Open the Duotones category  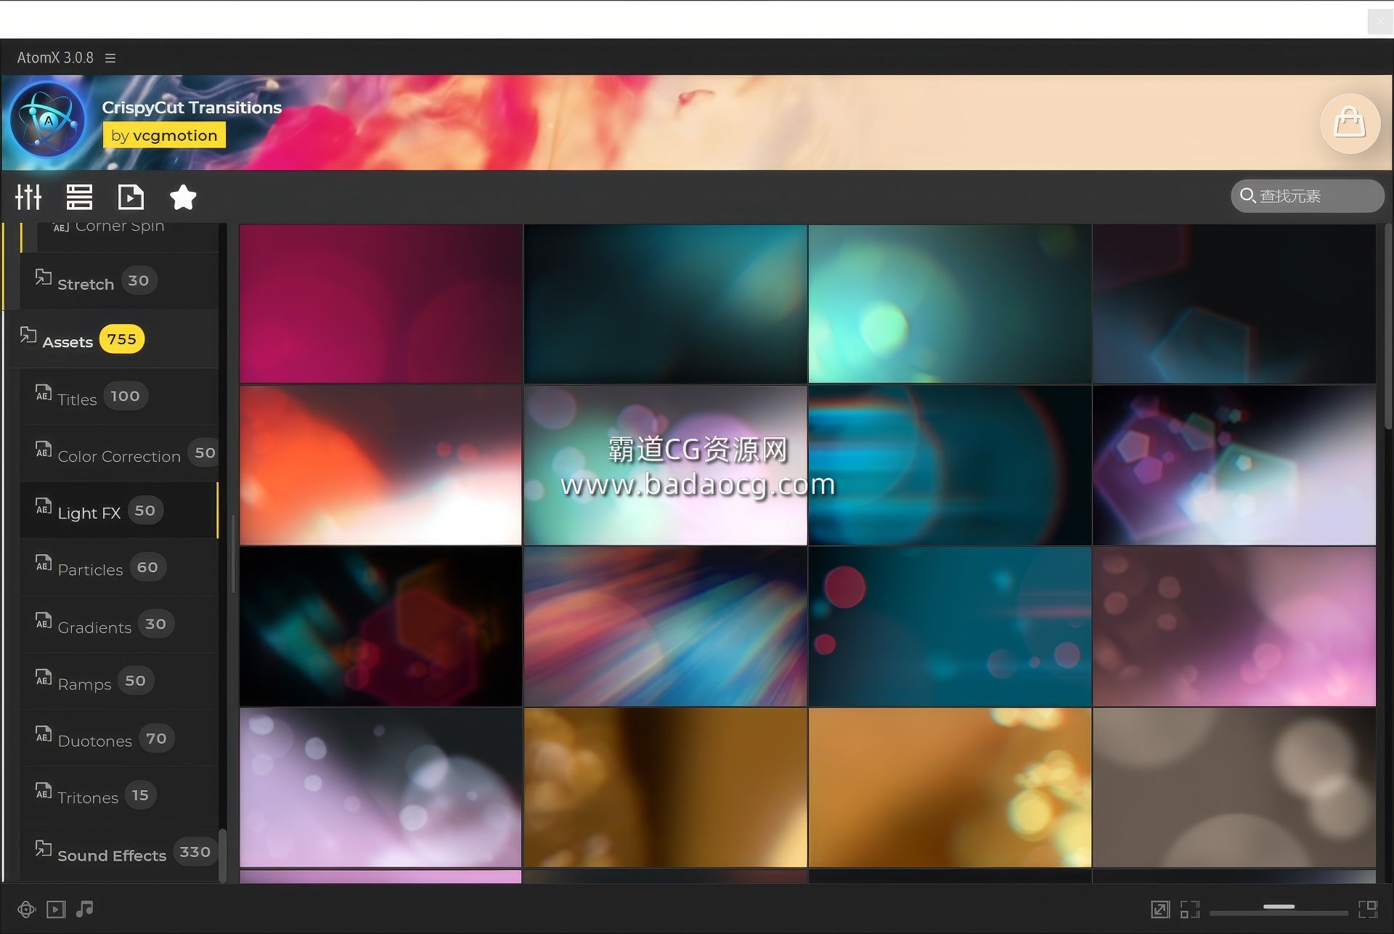coord(119,739)
